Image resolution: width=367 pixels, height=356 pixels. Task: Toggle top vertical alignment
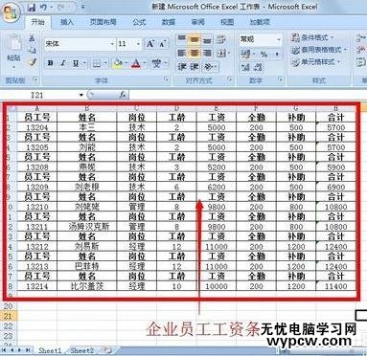click(x=182, y=39)
